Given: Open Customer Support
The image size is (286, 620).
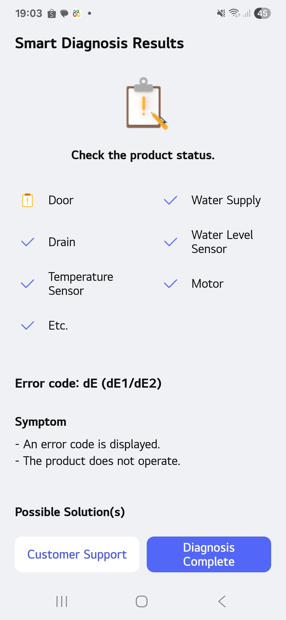Looking at the screenshot, I should click(x=77, y=554).
